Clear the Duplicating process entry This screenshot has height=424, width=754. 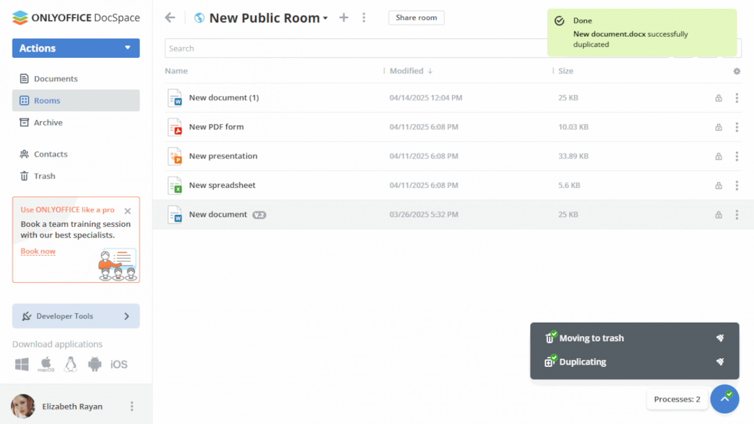click(x=720, y=362)
